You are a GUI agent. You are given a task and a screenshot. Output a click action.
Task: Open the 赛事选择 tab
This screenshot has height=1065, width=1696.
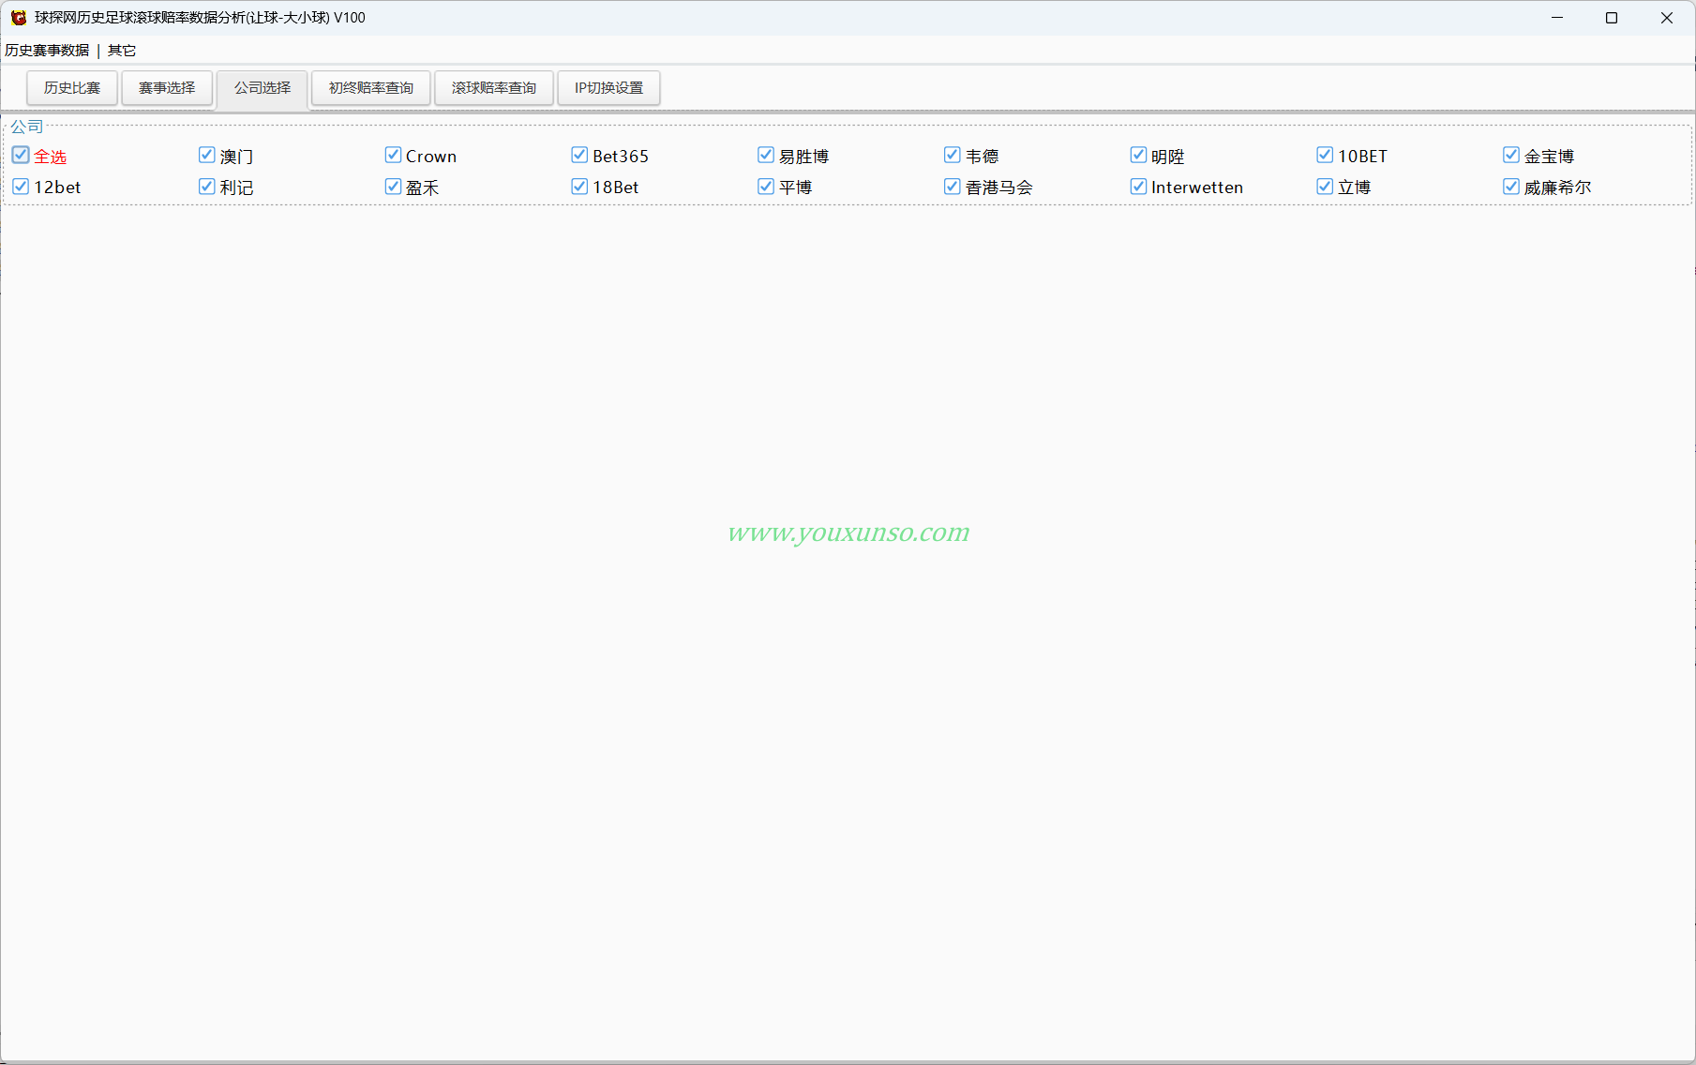click(167, 88)
